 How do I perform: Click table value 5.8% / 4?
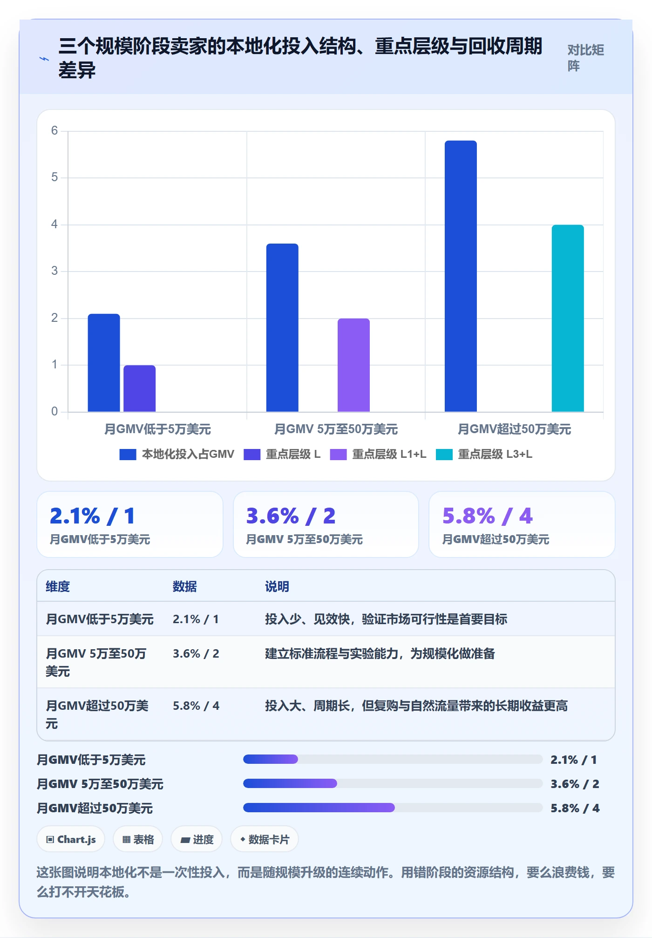click(x=196, y=706)
